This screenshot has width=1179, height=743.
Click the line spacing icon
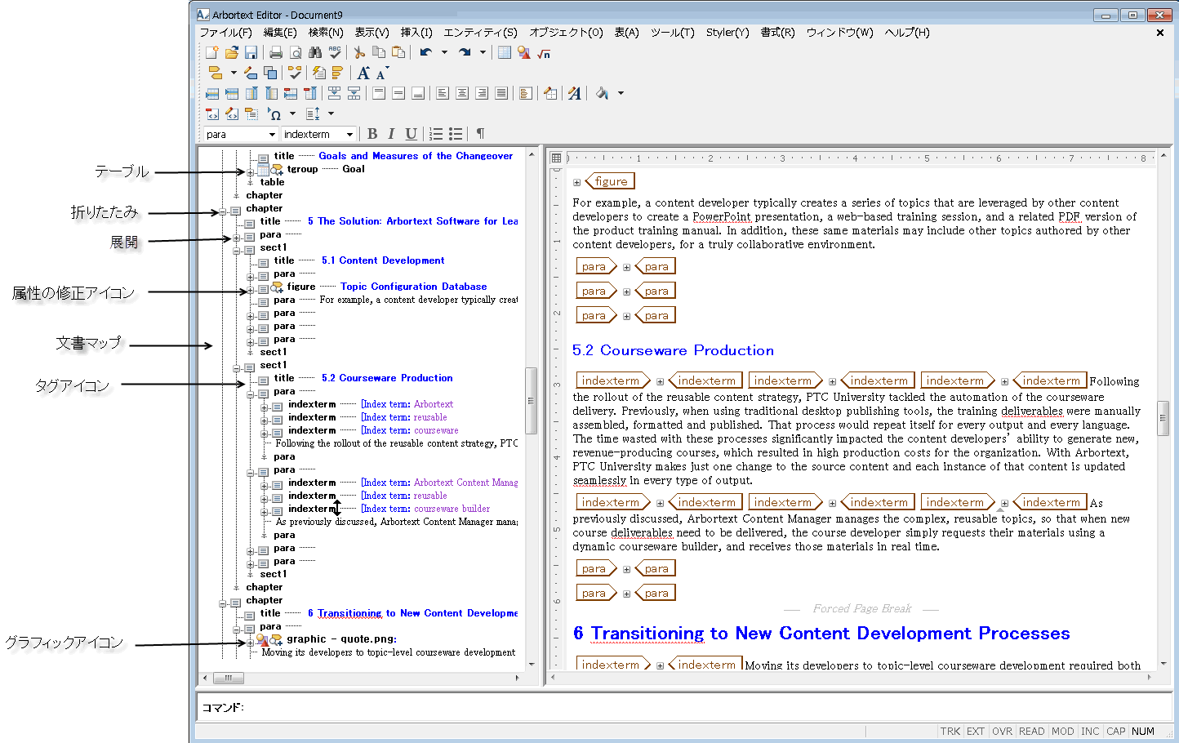pyautogui.click(x=313, y=113)
